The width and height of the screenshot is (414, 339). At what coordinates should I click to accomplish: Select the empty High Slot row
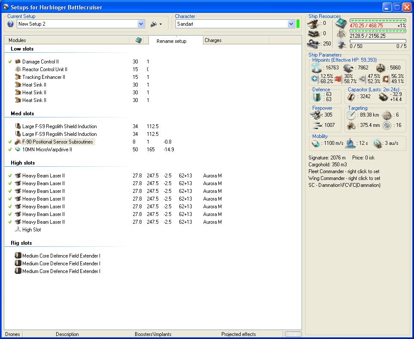[x=31, y=230]
